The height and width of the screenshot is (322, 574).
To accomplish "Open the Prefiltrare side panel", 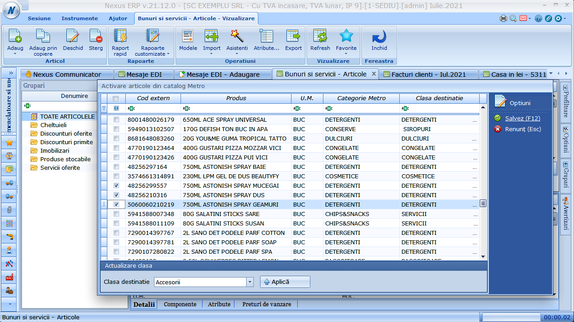I will [565, 101].
